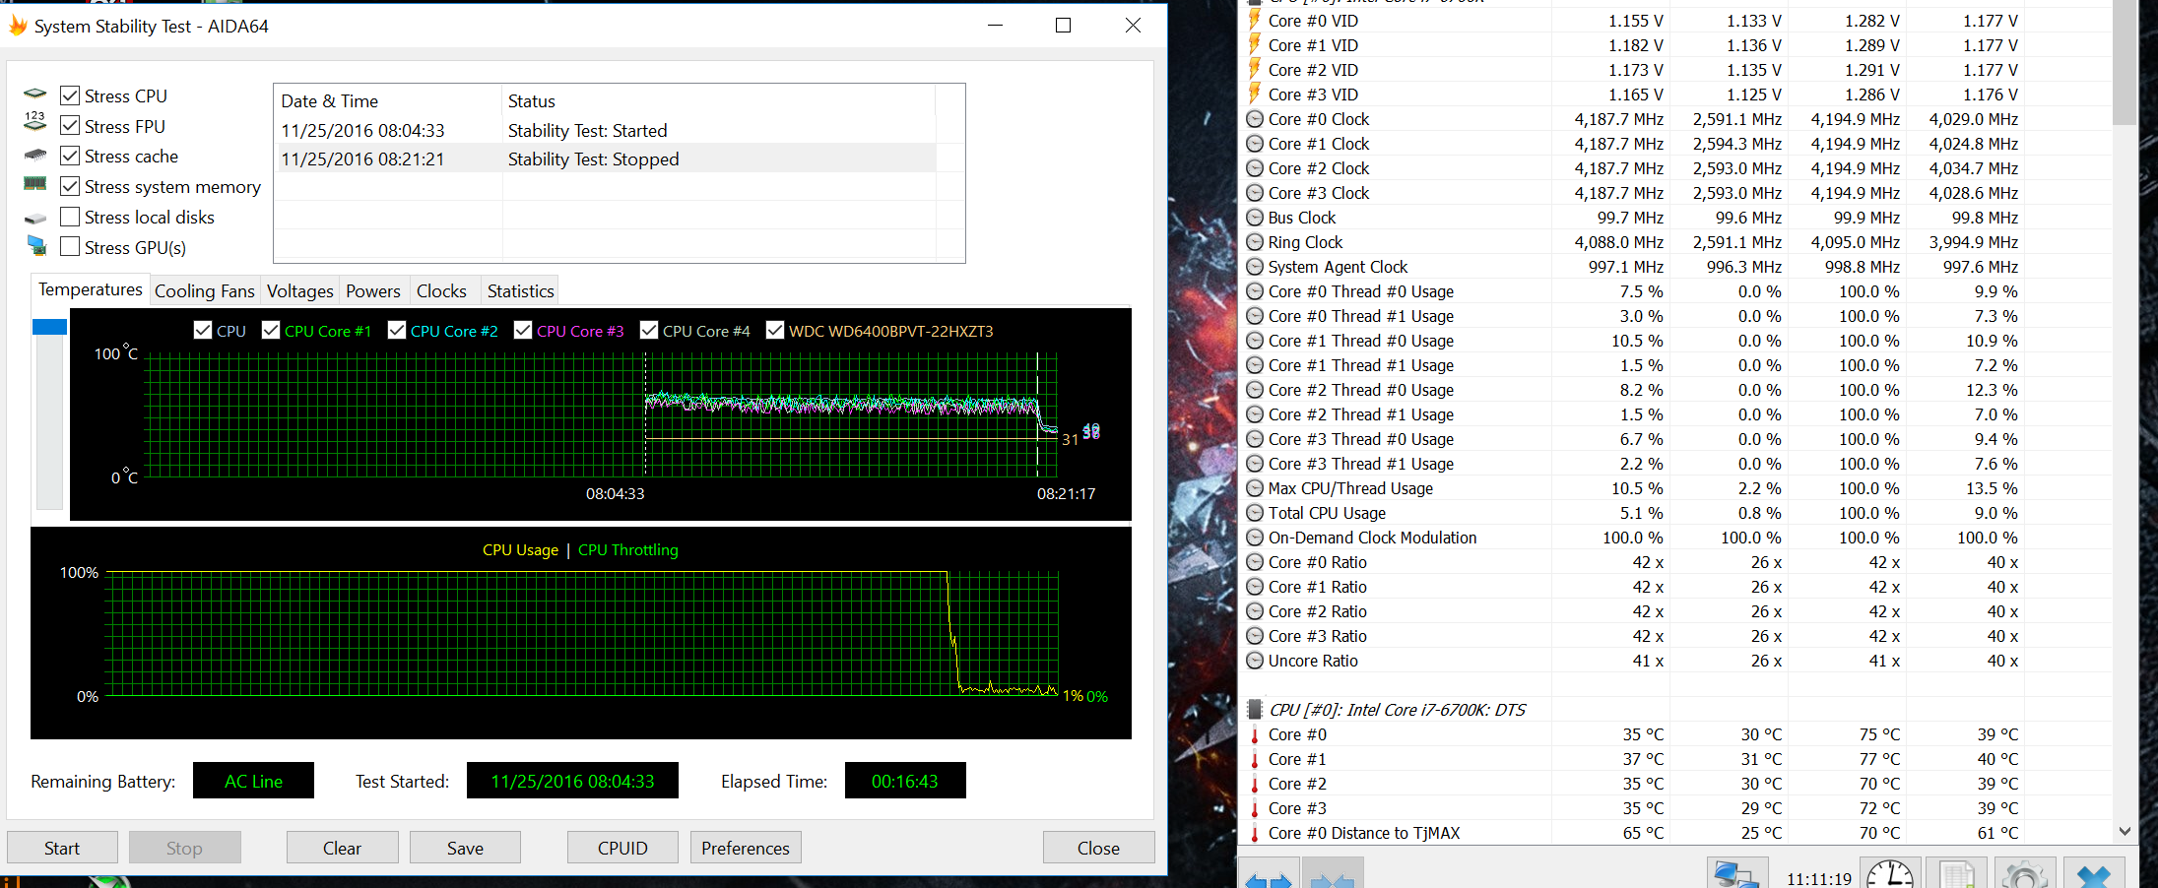Click the 'AC Line' battery status field
This screenshot has width=2158, height=888.
point(253,781)
